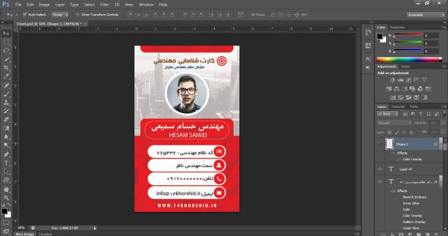Switch to the Swatches tab
This screenshot has width=448, height=236.
pos(397,27)
